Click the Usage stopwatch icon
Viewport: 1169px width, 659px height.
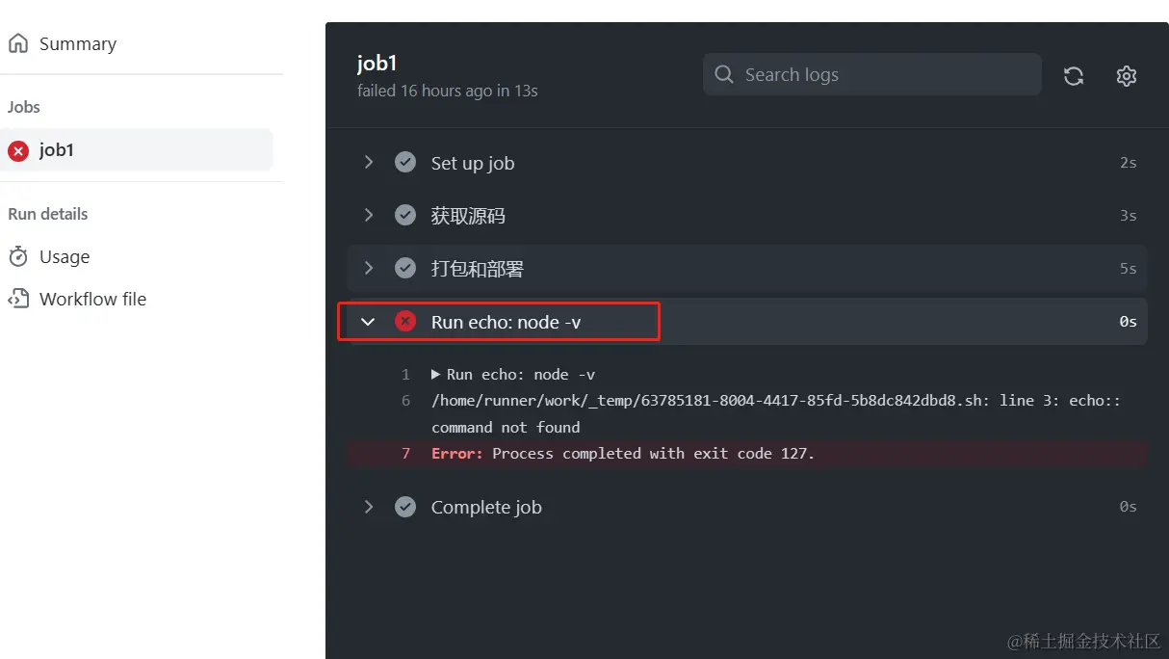[18, 256]
